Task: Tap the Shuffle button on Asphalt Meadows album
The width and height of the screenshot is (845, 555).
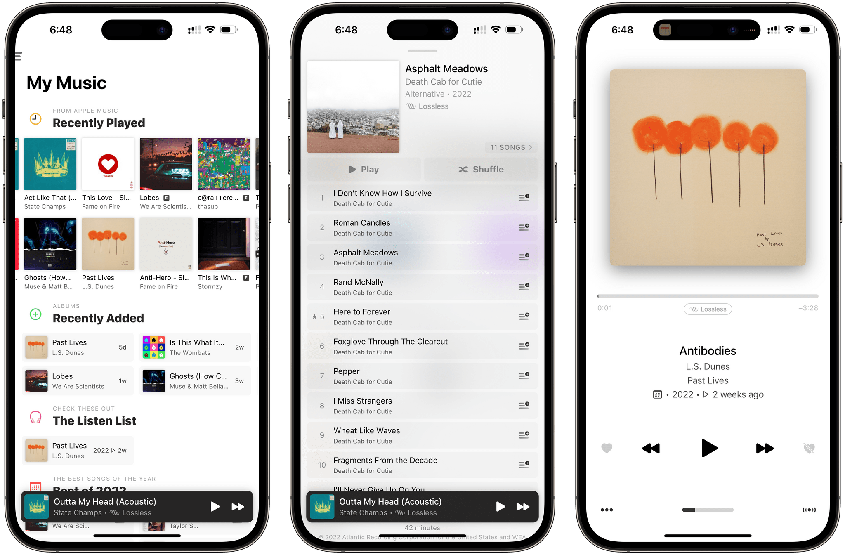Action: tap(482, 168)
